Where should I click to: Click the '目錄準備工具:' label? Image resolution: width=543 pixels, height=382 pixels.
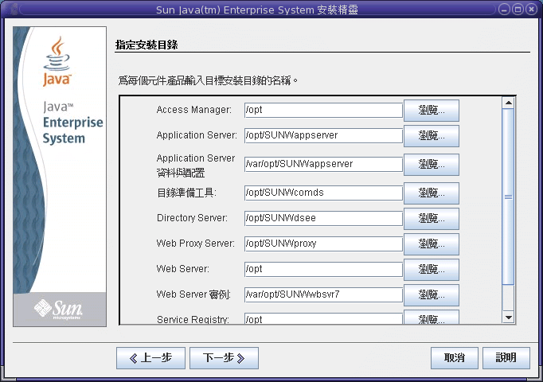click(x=186, y=193)
